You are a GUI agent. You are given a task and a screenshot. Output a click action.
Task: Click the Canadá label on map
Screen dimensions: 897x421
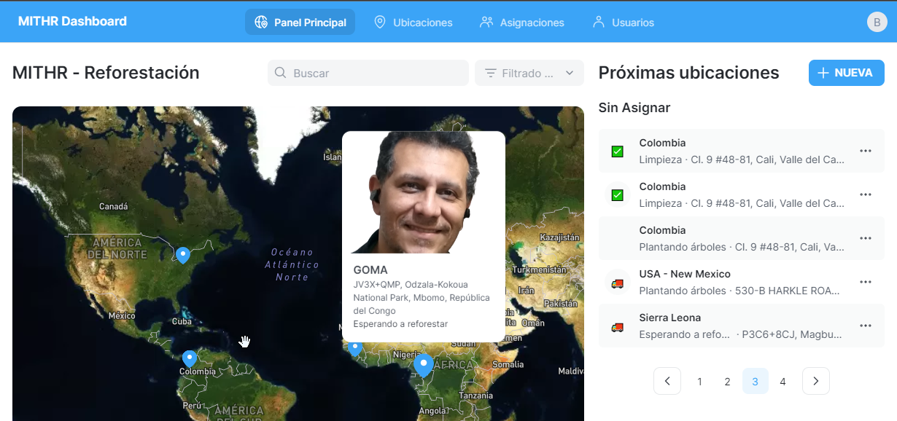click(x=114, y=207)
